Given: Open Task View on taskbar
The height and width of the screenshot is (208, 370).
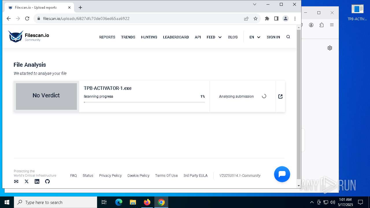Looking at the screenshot, I should pyautogui.click(x=104, y=202).
